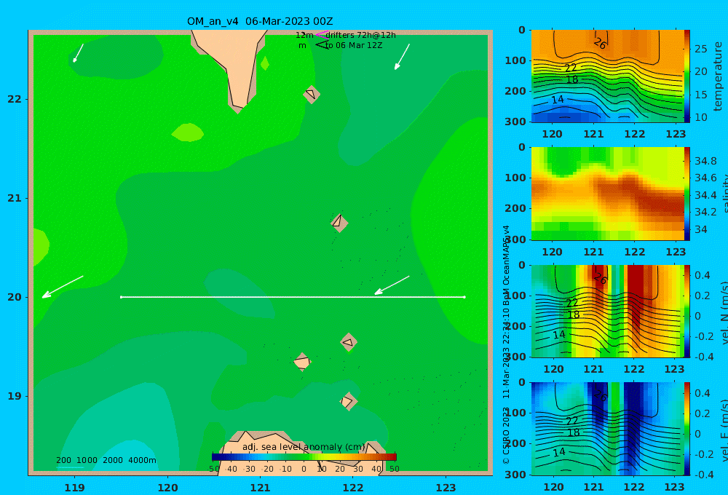The image size is (728, 495).
Task: Click the 'temperature' colorbar label
Action: pyautogui.click(x=718, y=76)
